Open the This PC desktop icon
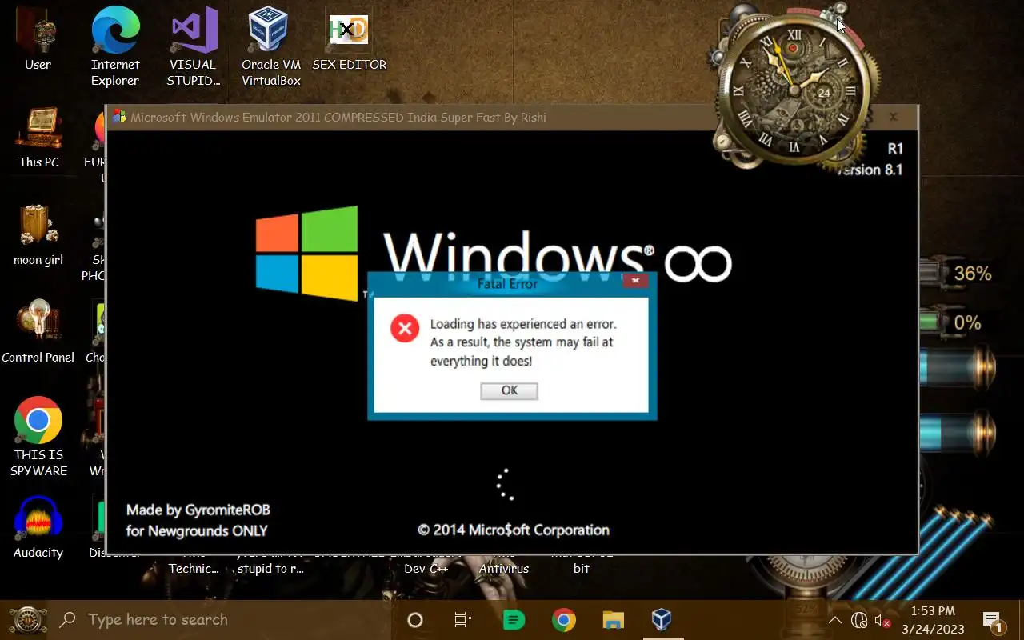 [x=38, y=137]
